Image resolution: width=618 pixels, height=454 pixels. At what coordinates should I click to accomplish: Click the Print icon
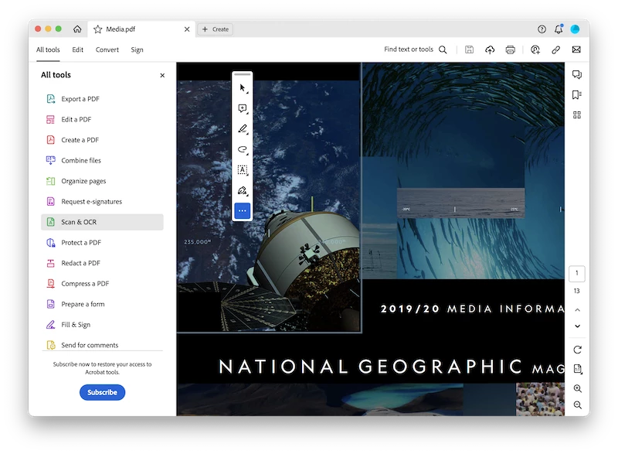pyautogui.click(x=511, y=49)
